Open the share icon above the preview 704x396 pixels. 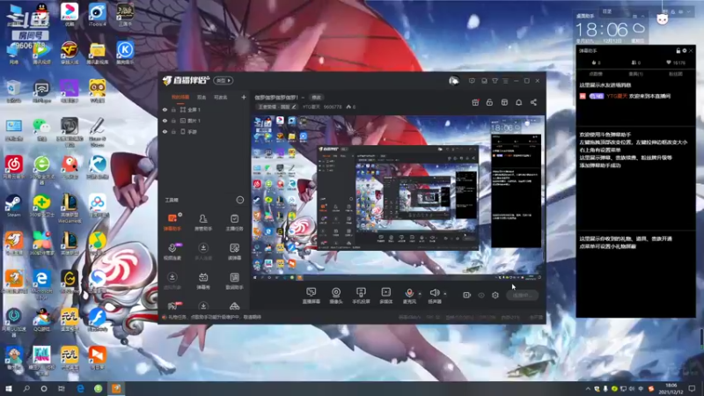coord(533,102)
